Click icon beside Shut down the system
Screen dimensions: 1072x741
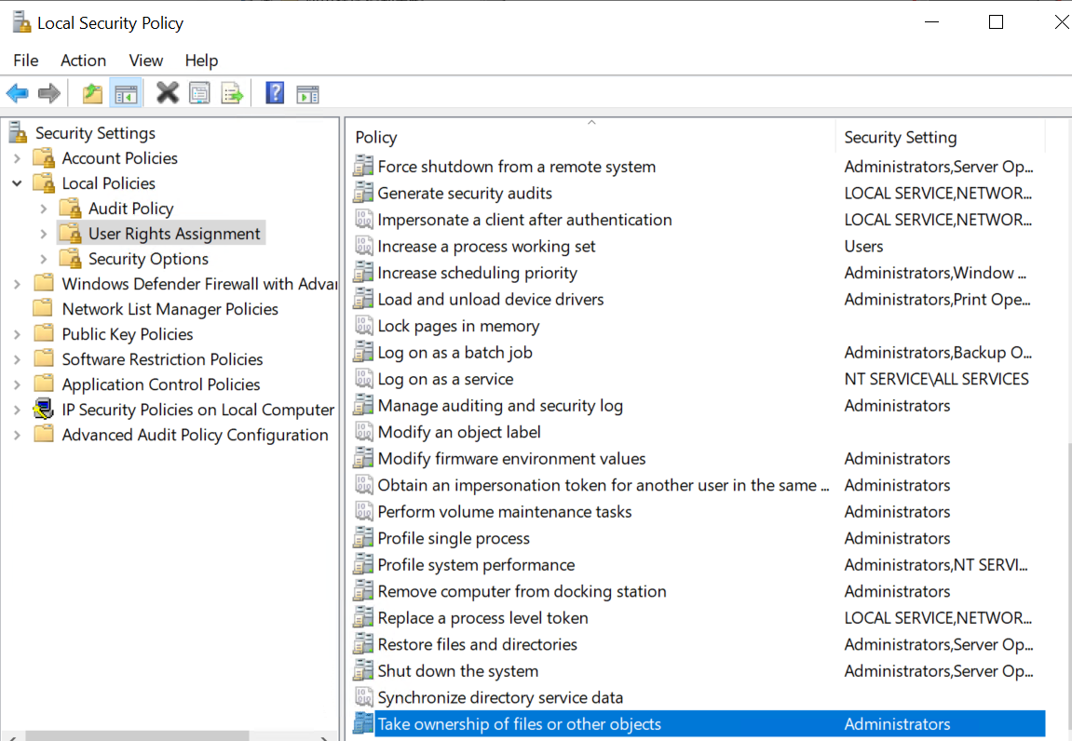pyautogui.click(x=363, y=670)
